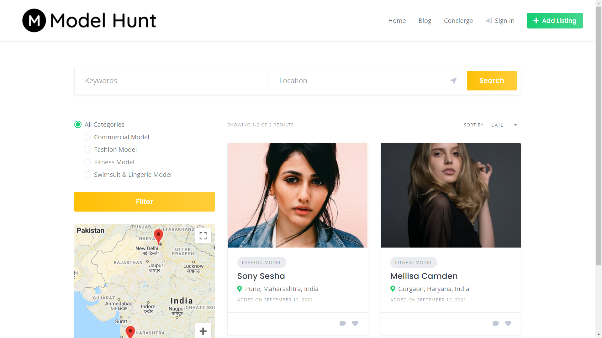
Task: Zoom in the map with plus icon
Action: [x=203, y=331]
